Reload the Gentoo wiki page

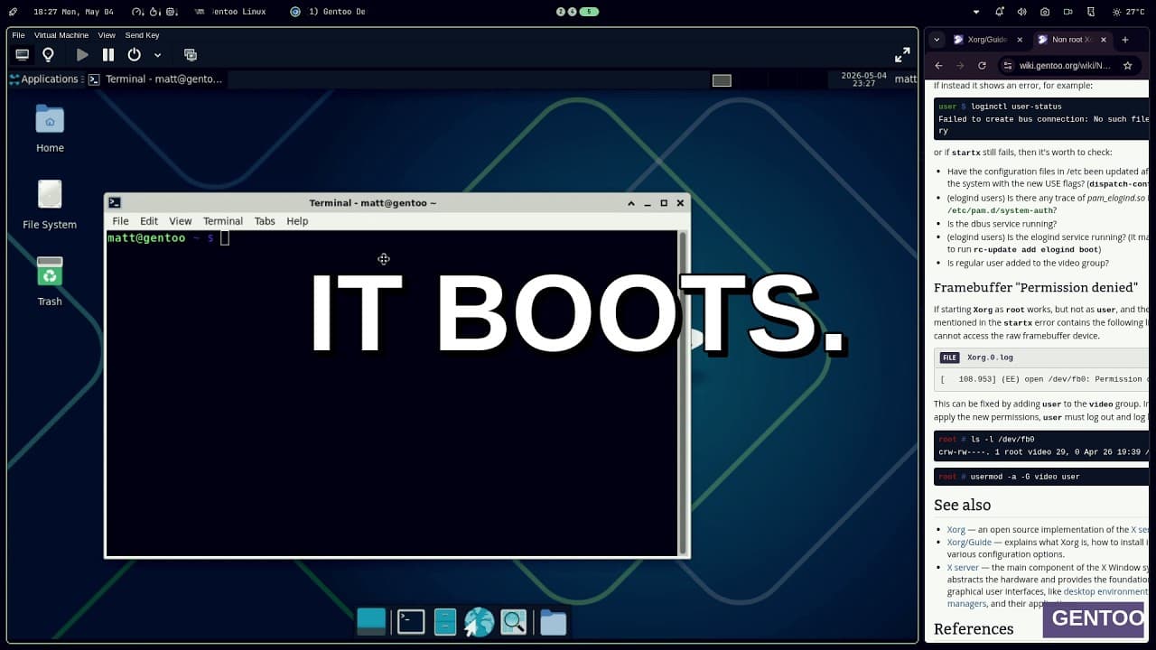tap(982, 66)
